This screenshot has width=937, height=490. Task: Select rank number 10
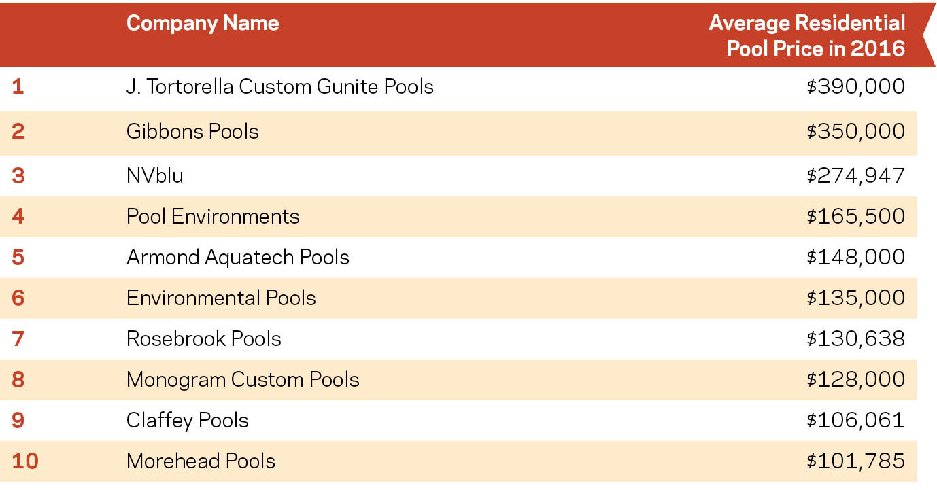[25, 461]
